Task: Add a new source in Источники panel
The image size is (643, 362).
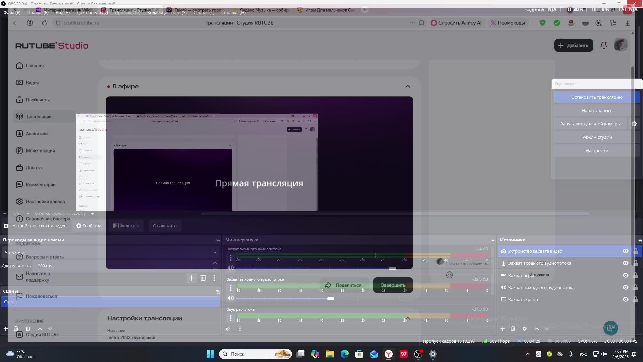Action: pyautogui.click(x=503, y=329)
